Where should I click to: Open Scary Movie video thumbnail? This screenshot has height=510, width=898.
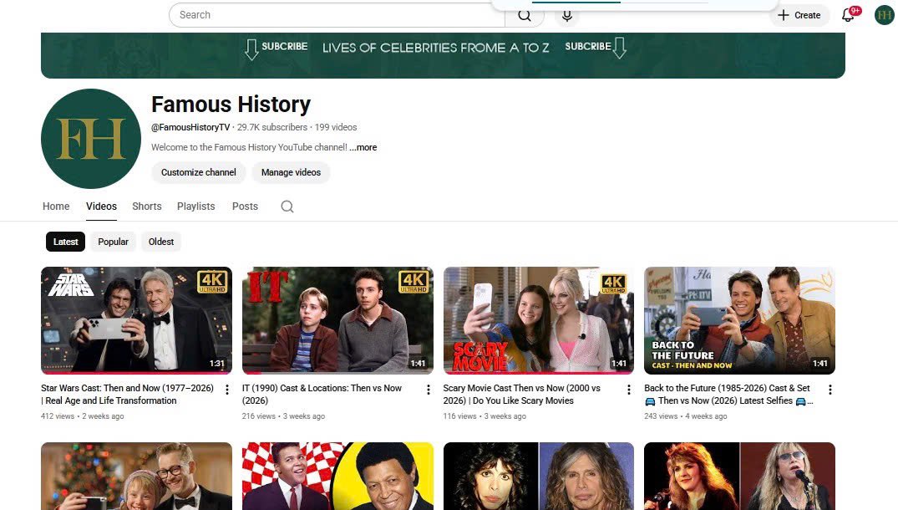[x=539, y=320]
